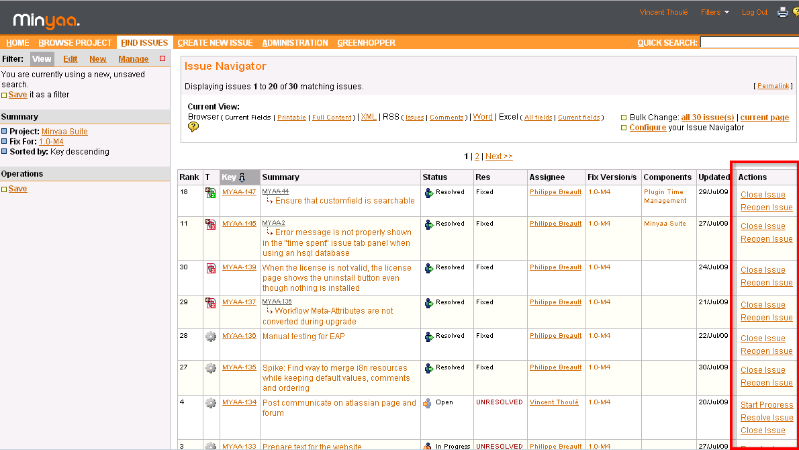
Task: Open the Permalink link
Action: (x=773, y=86)
